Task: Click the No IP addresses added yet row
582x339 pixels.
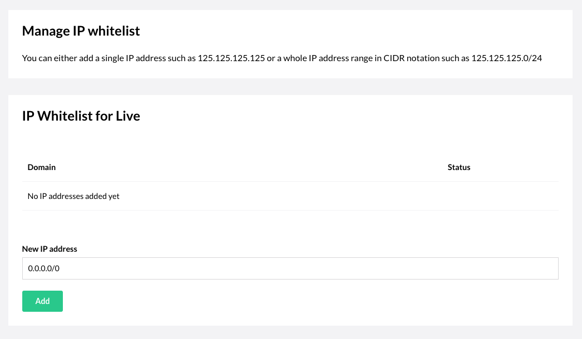Action: tap(73, 196)
